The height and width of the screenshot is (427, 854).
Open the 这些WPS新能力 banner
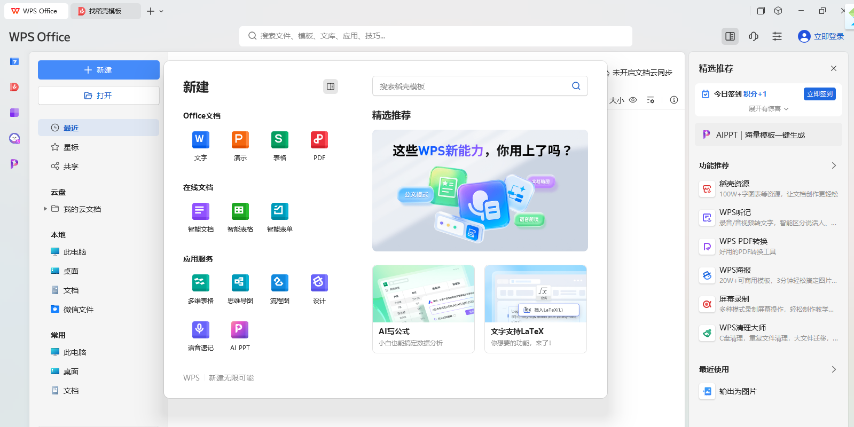coord(480,191)
